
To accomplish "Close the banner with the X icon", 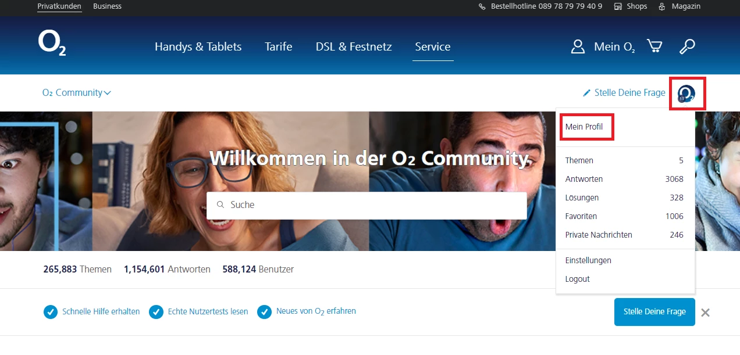I will [705, 313].
